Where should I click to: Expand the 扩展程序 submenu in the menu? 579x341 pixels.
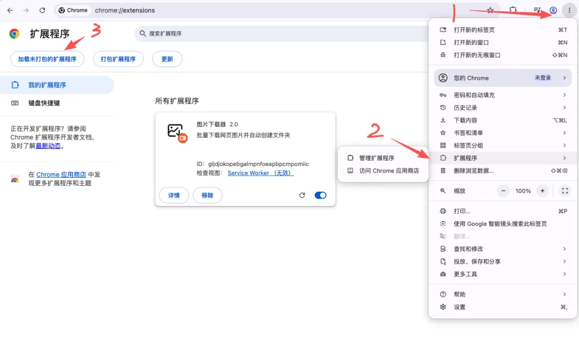[x=503, y=158]
